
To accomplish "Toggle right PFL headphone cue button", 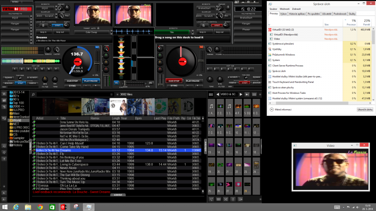I will (151, 83).
